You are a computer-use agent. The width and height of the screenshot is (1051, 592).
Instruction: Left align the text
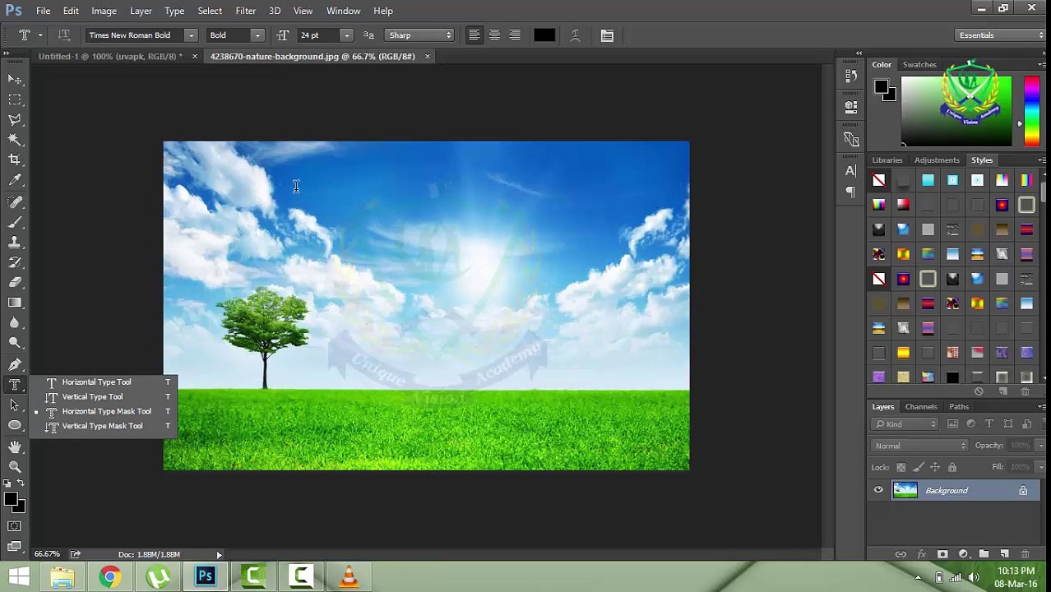pos(474,35)
